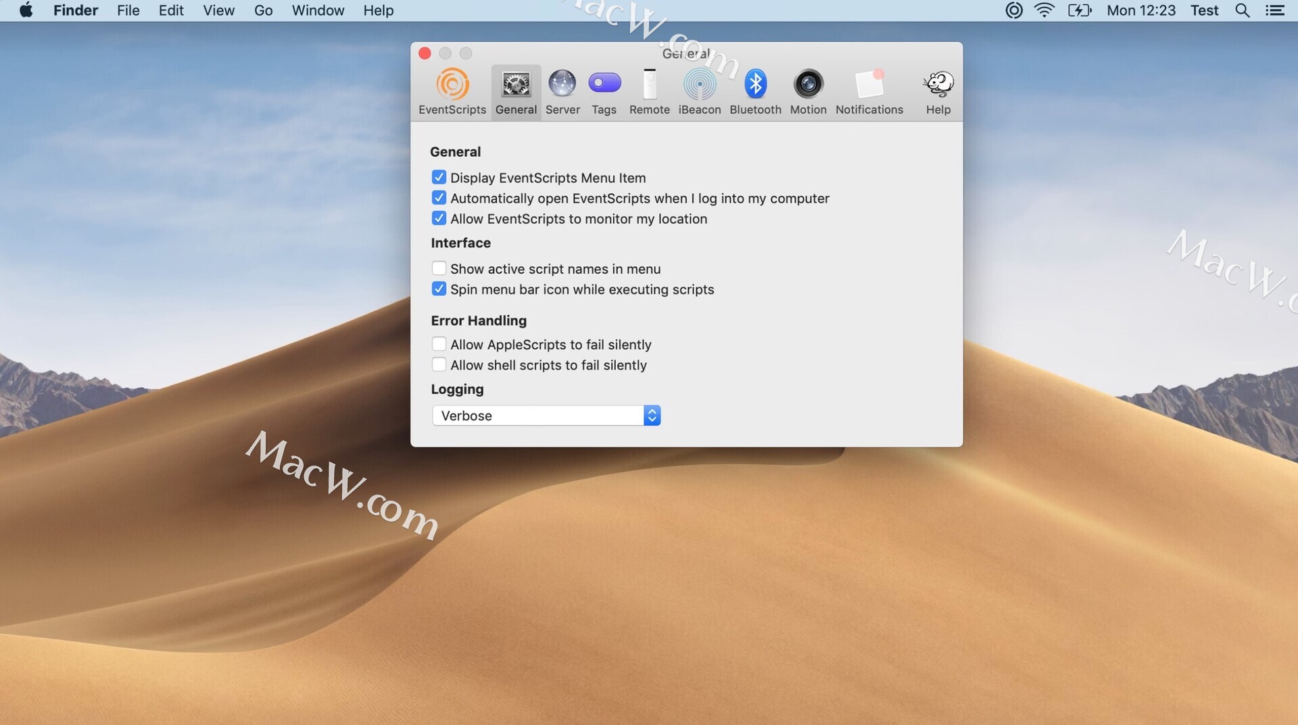Open the File menu
Screen dimensions: 1298x725
pyautogui.click(x=128, y=10)
